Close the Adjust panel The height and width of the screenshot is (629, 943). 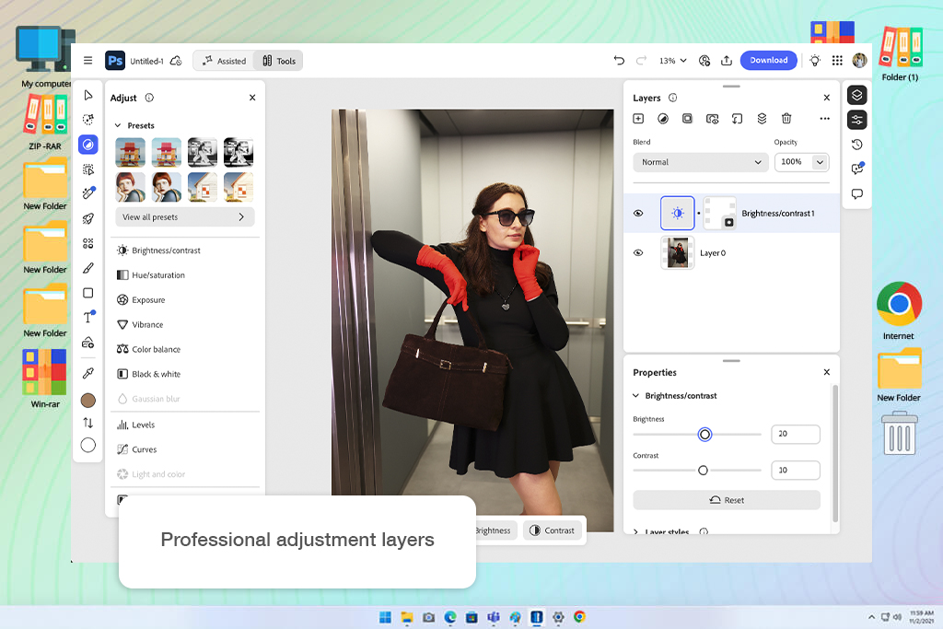(252, 98)
